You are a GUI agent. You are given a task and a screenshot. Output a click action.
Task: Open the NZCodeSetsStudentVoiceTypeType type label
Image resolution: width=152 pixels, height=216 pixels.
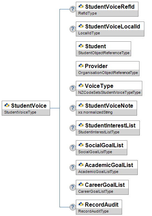point(109,92)
